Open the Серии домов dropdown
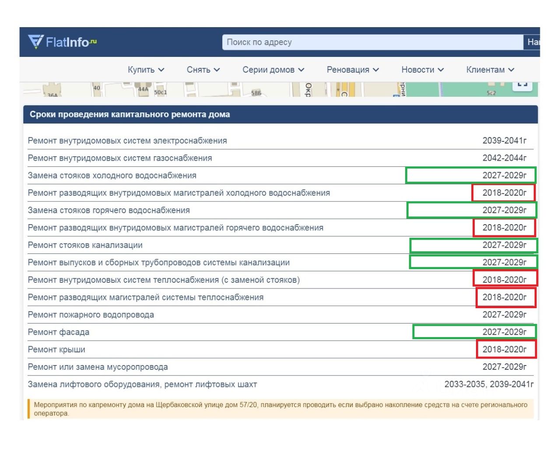Screen dimensions: 560x450 click(x=273, y=70)
